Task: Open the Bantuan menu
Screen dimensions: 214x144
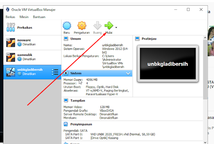Action: point(39,17)
